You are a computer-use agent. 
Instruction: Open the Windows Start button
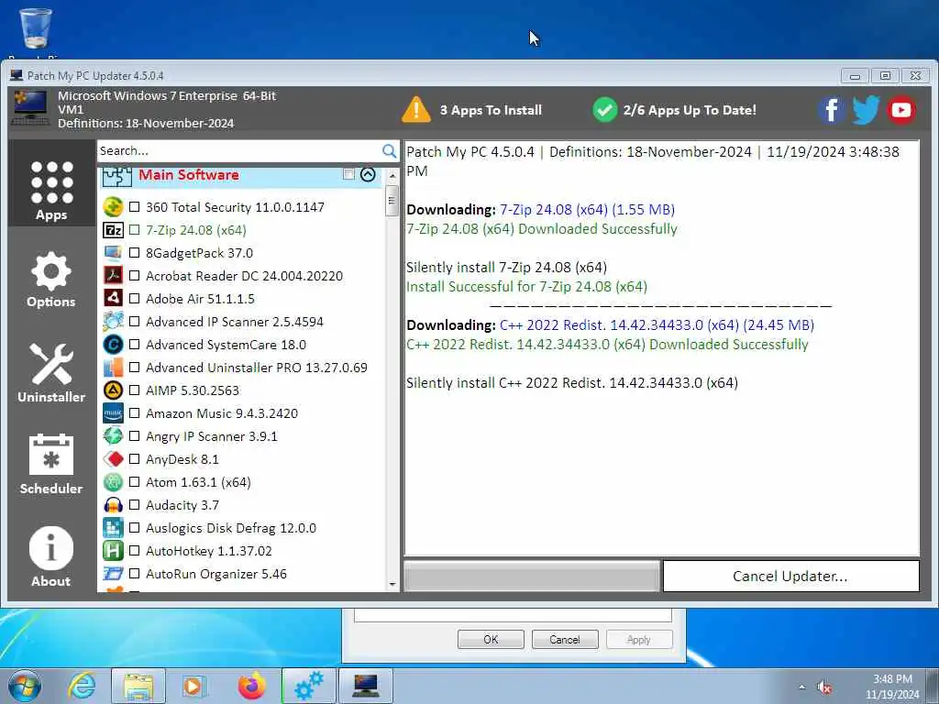point(25,686)
